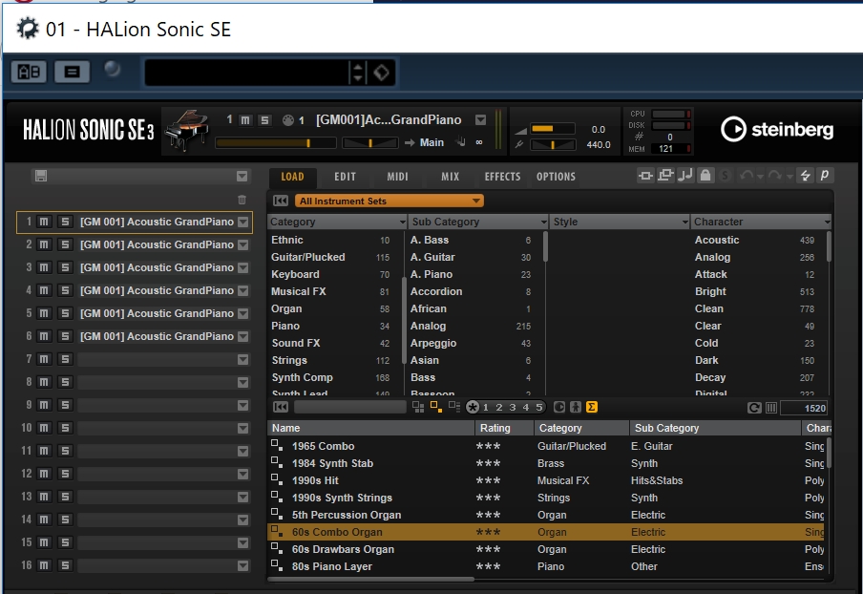Screen dimensions: 863x594
Task: Switch to the OPTIONS tab
Action: coord(556,177)
